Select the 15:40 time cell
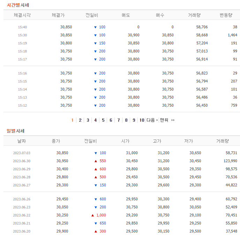 [x=22, y=27]
